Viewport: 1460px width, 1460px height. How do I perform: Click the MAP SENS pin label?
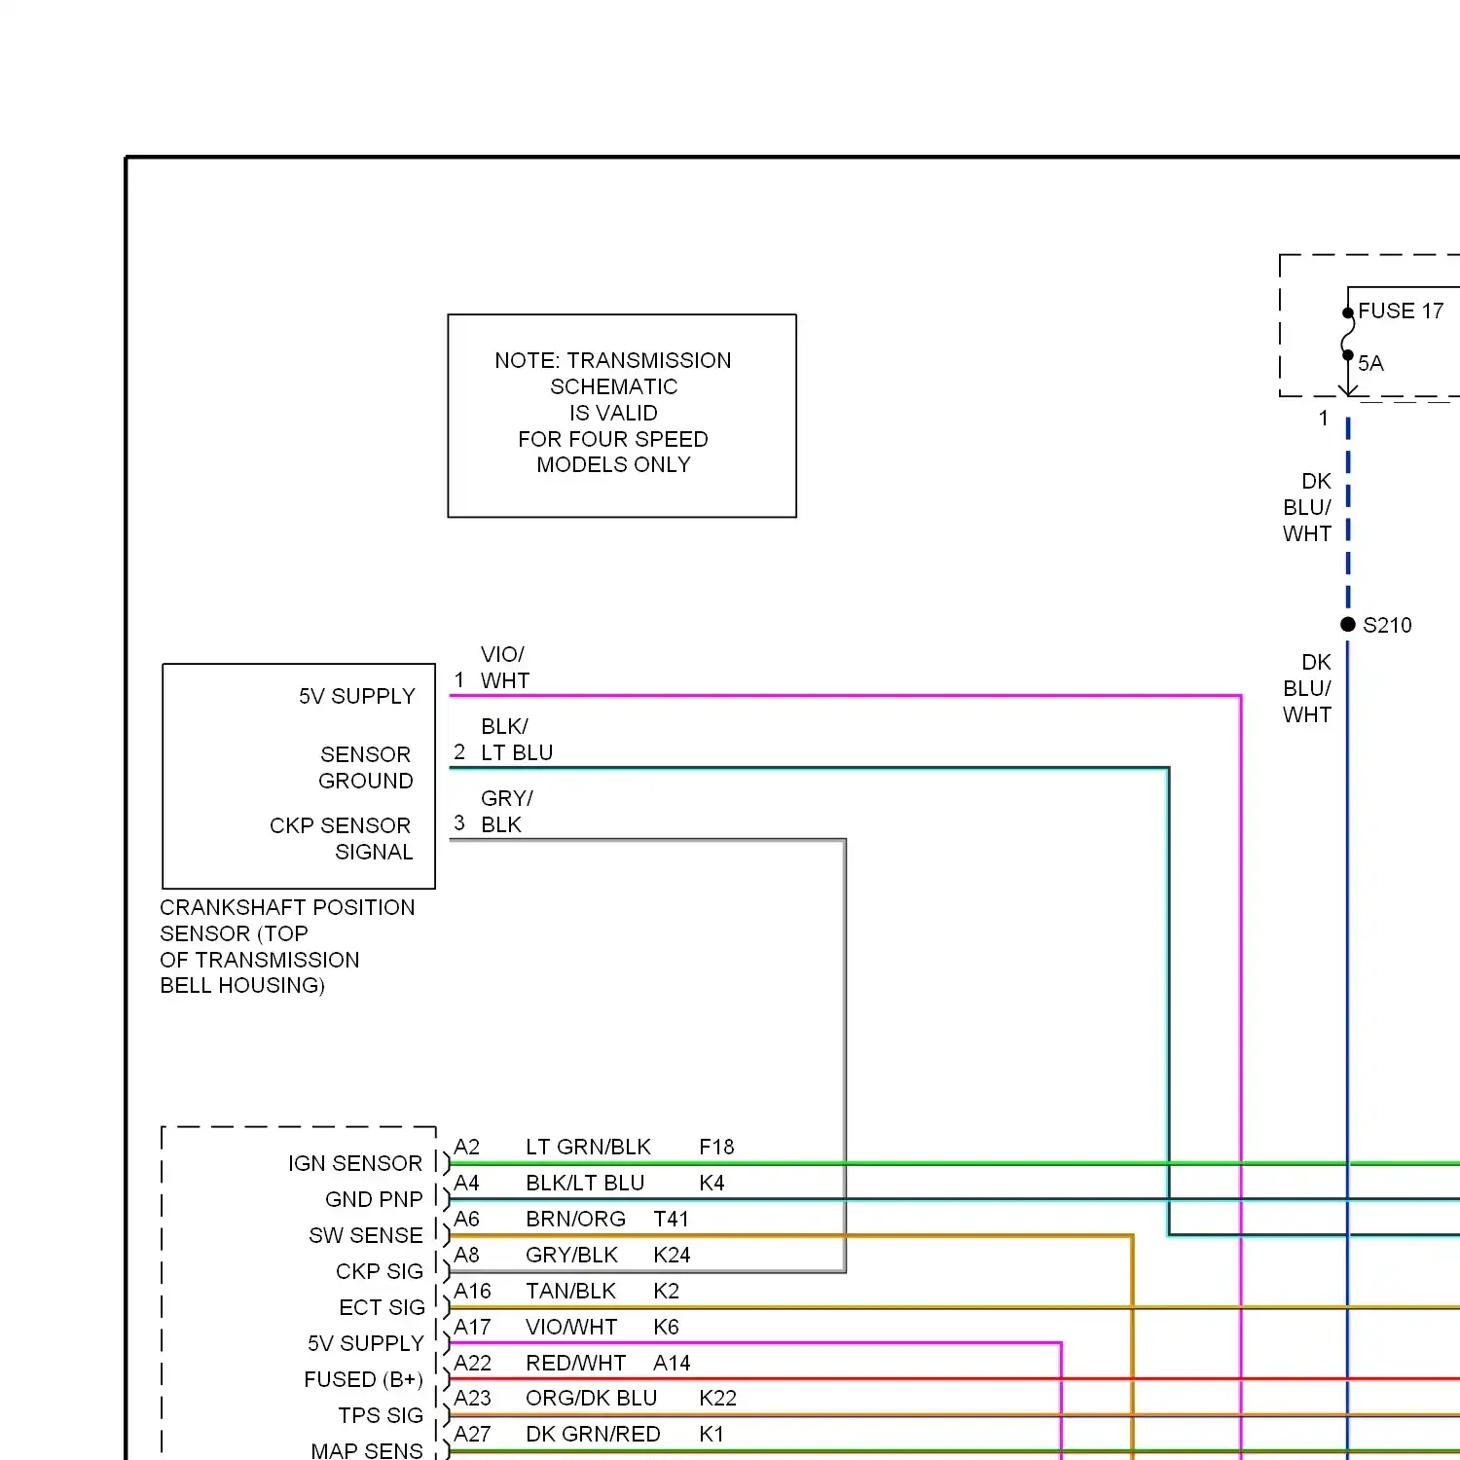[367, 1450]
